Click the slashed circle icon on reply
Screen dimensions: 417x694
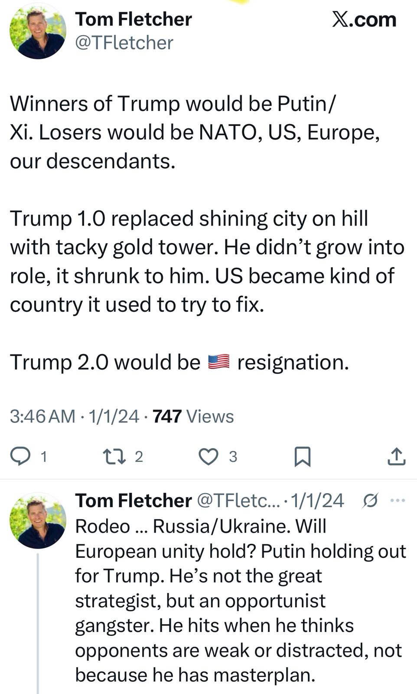371,501
